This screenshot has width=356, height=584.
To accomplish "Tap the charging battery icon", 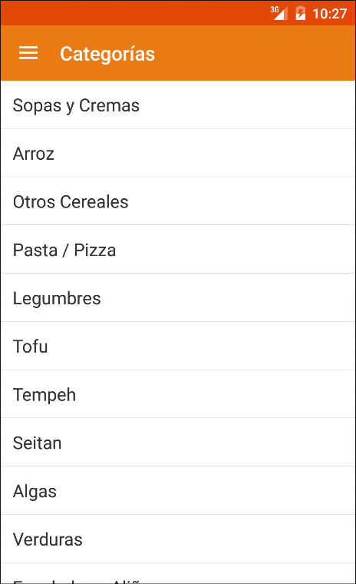I will point(301,13).
